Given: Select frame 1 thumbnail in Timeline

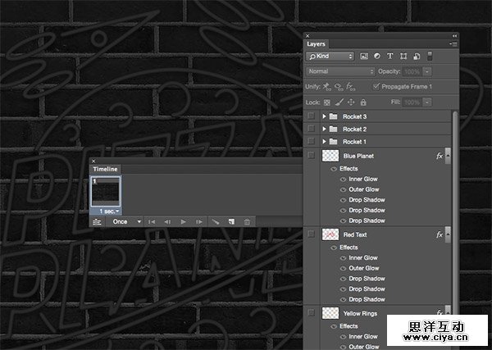Looking at the screenshot, I should coord(107,192).
